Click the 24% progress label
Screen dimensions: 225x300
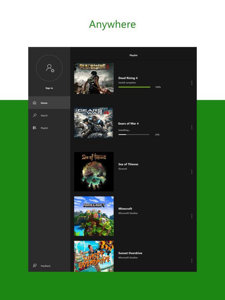(x=157, y=134)
